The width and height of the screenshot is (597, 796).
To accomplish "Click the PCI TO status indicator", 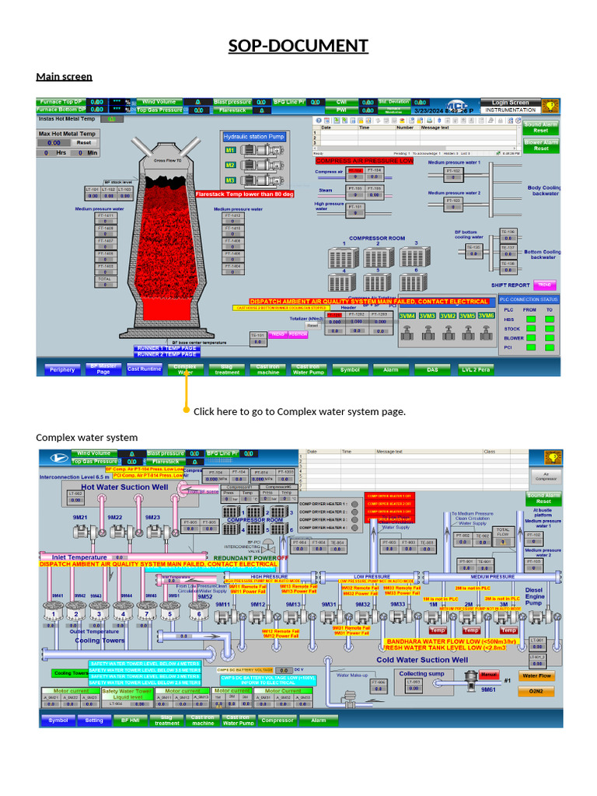I will pos(550,347).
